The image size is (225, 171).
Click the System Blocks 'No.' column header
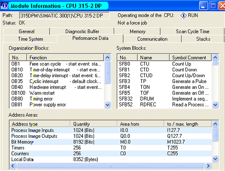coord(127,57)
